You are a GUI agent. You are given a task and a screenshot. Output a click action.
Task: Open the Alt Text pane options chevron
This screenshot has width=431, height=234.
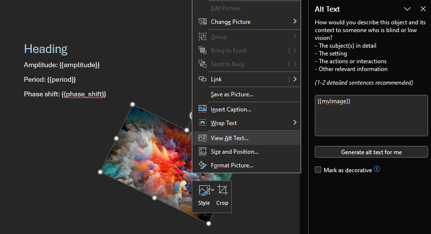(x=408, y=9)
